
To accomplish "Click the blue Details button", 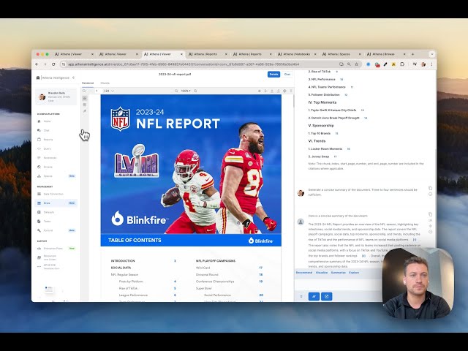I will click(x=273, y=75).
